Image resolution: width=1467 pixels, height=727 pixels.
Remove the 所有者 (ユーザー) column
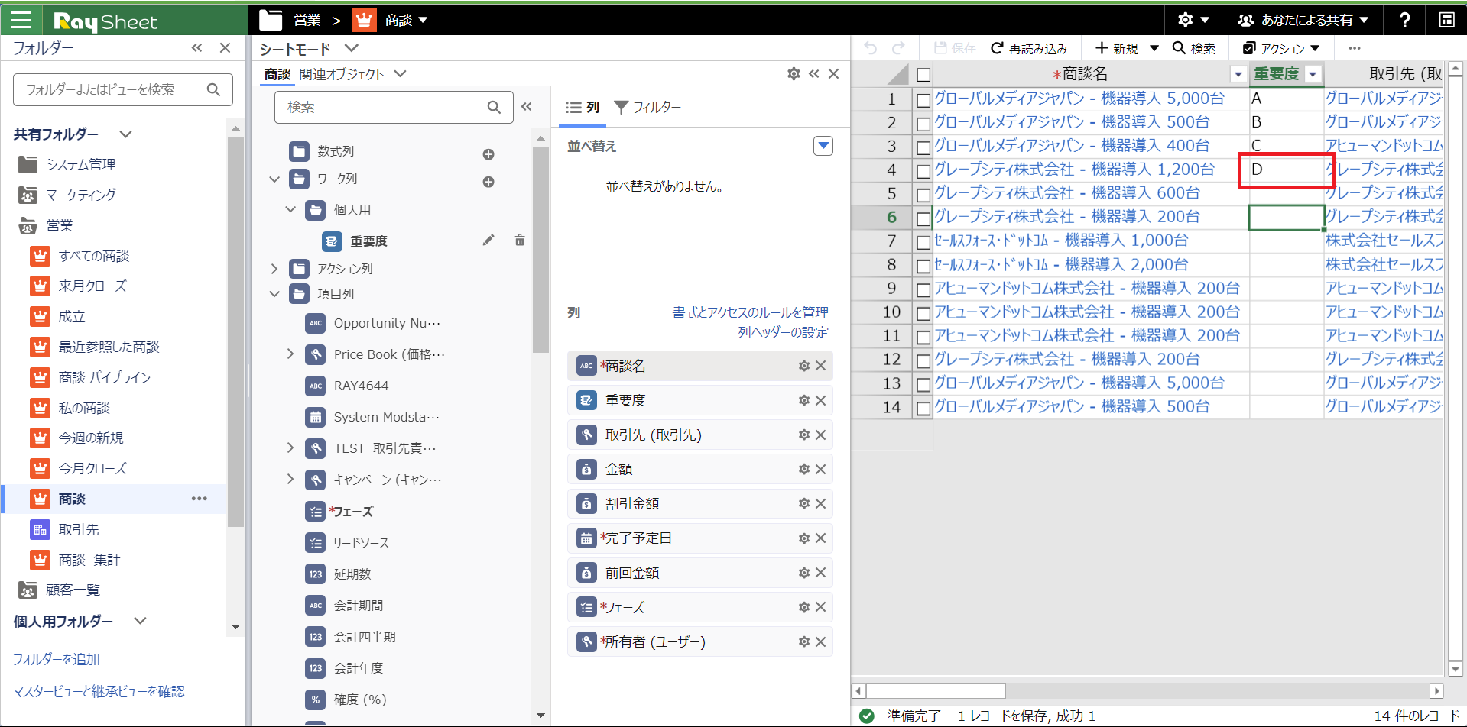pyautogui.click(x=820, y=641)
